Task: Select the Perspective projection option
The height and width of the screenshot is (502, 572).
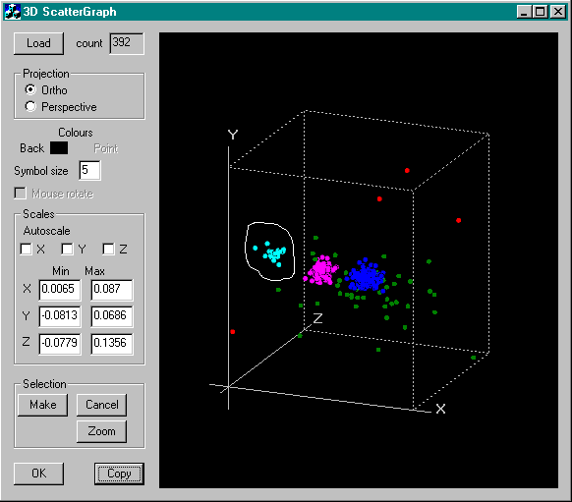Action: click(x=30, y=106)
